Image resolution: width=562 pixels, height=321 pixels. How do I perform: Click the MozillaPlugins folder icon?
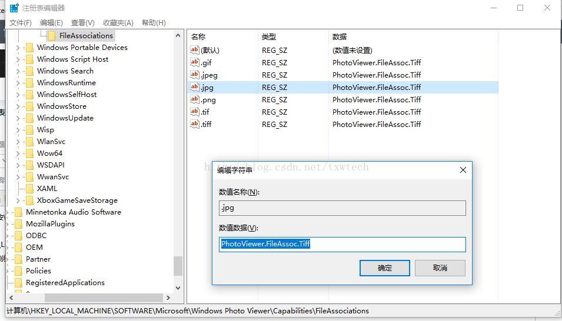click(19, 224)
